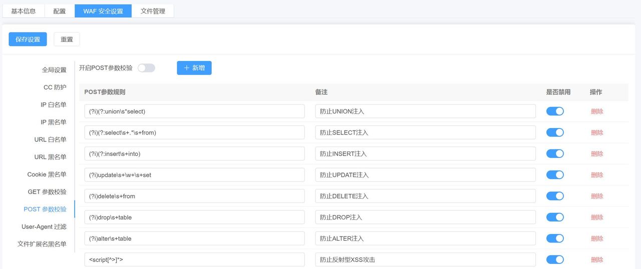
Task: Open the 配置 tab
Action: point(60,11)
